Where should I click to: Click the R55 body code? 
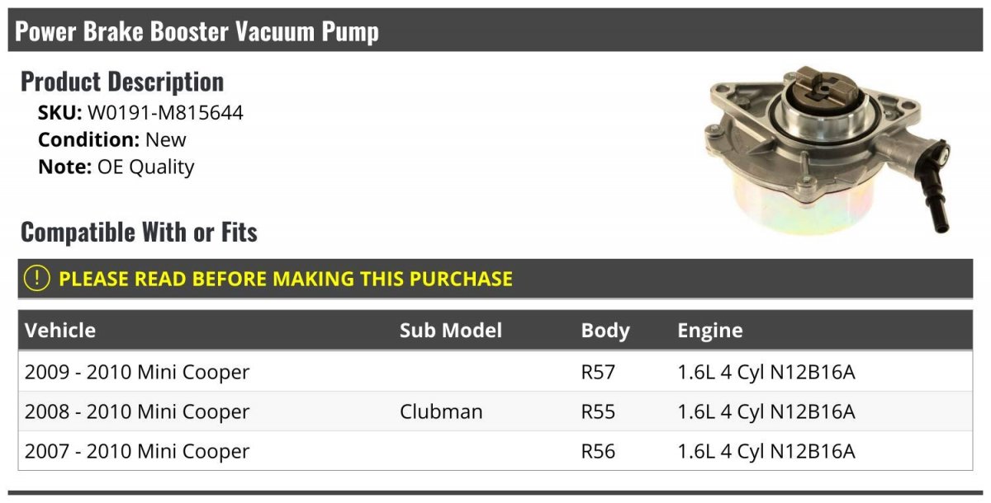(598, 411)
